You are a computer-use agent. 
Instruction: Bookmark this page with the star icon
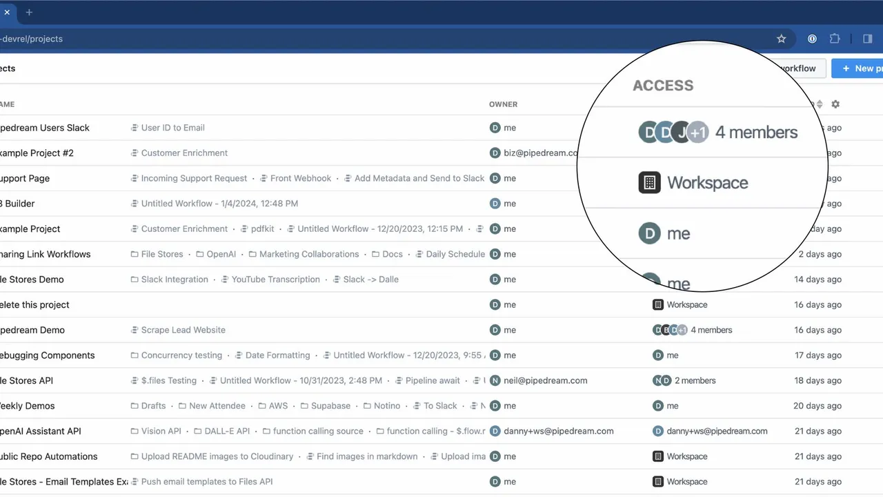point(782,39)
